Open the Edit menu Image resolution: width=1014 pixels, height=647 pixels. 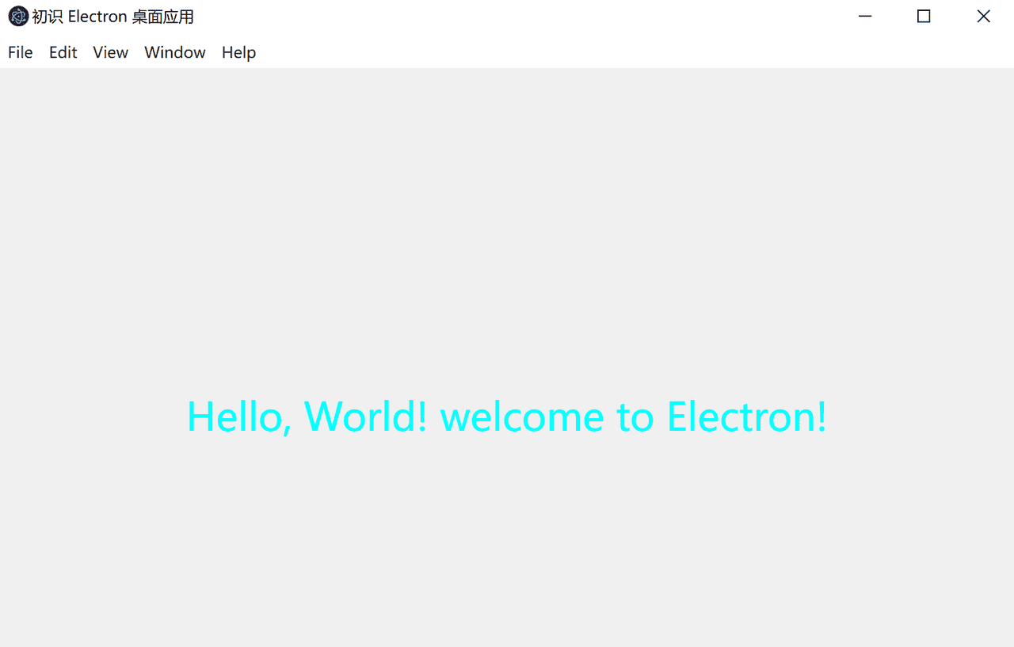pyautogui.click(x=63, y=52)
